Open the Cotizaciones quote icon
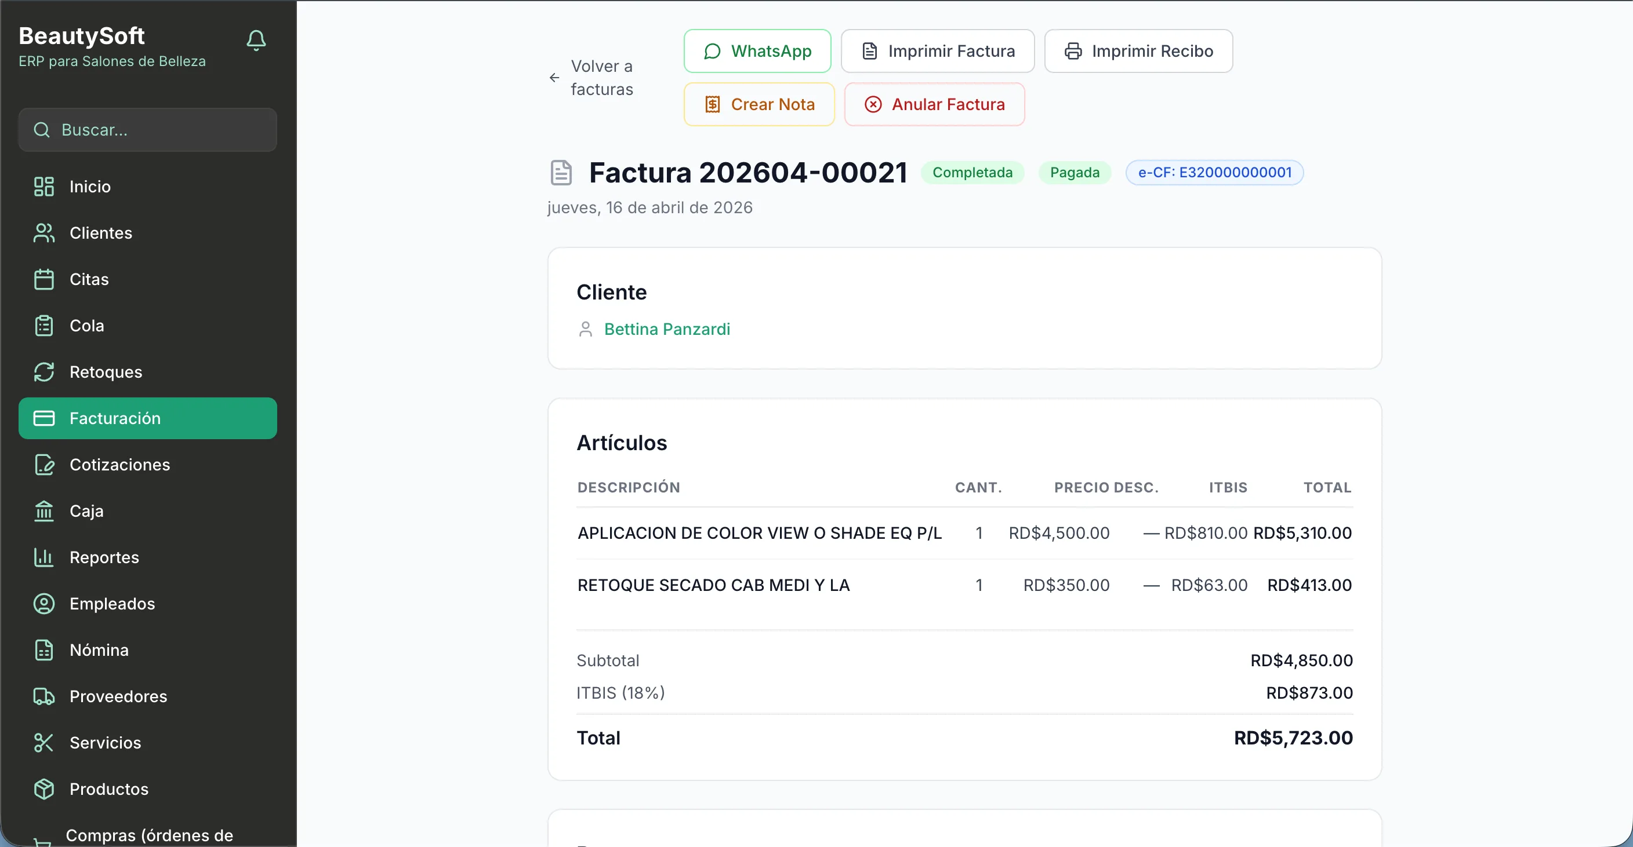This screenshot has height=847, width=1633. point(43,465)
